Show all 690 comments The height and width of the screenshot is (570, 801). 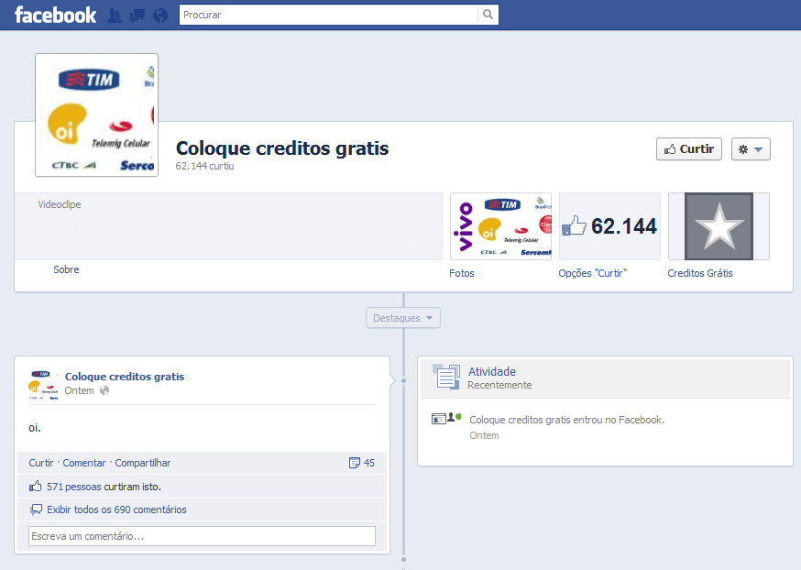coord(116,510)
